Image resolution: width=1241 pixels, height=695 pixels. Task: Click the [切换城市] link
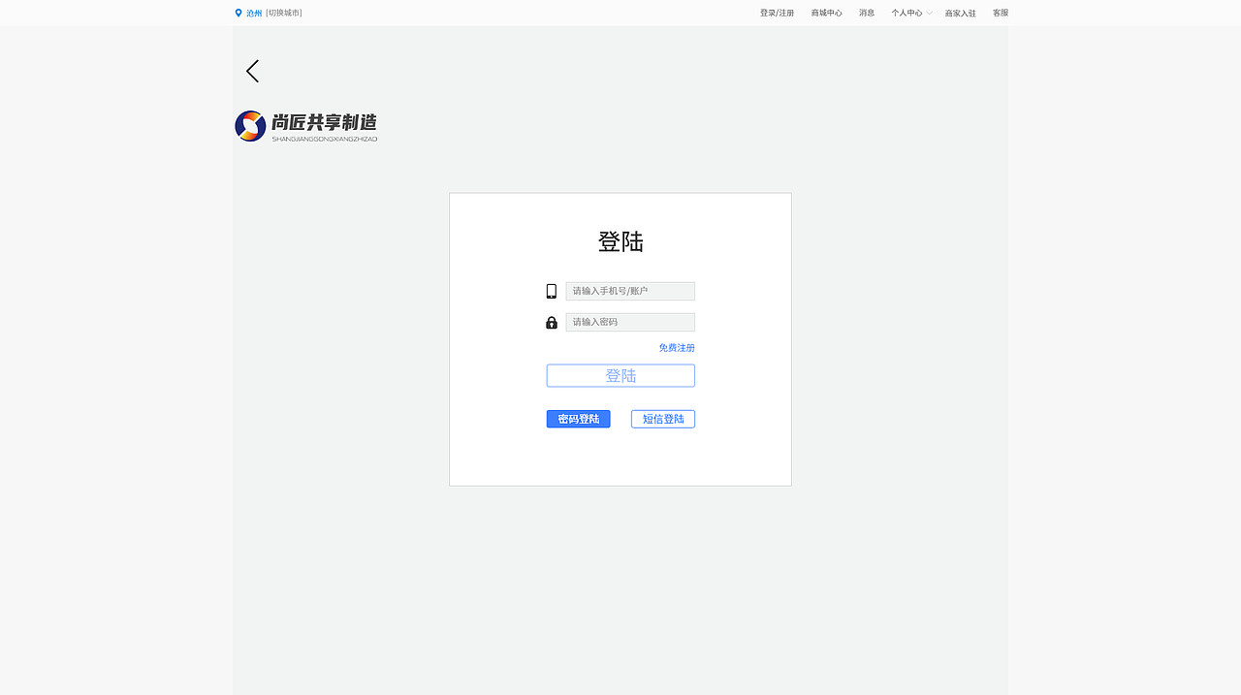tap(284, 13)
